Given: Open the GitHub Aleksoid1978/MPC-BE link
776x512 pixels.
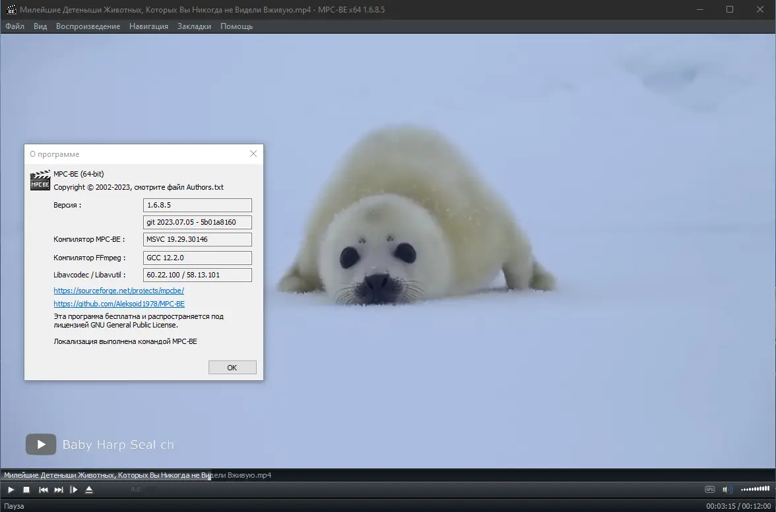Looking at the screenshot, I should coord(119,304).
